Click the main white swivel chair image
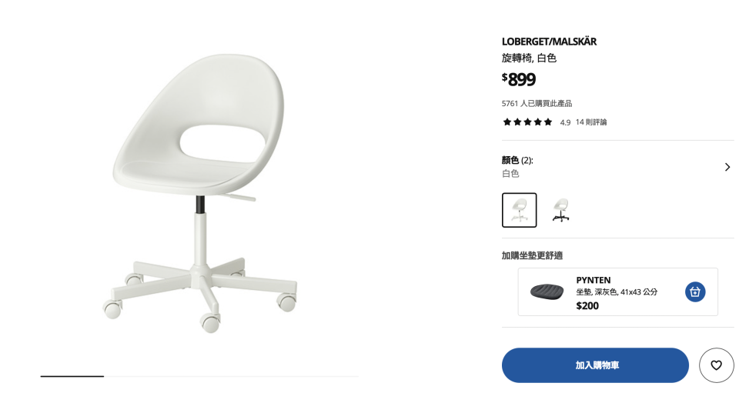The image size is (739, 393). [200, 193]
